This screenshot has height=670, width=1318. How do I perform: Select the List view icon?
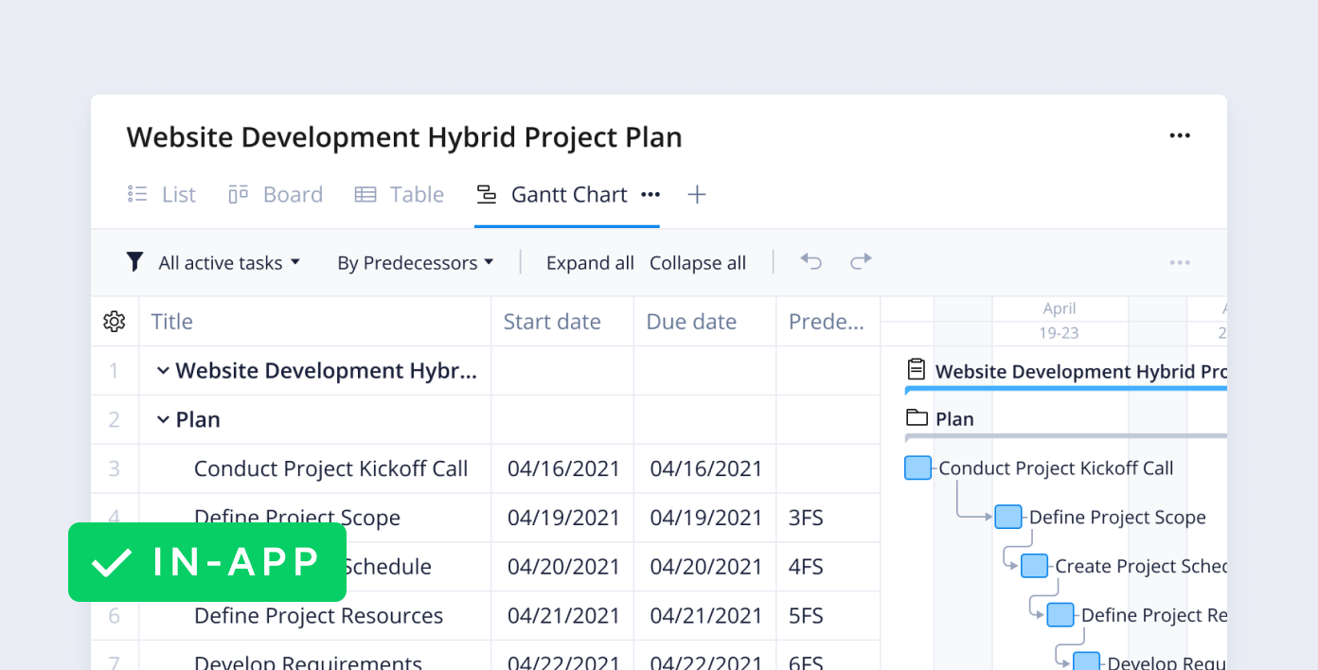click(137, 194)
